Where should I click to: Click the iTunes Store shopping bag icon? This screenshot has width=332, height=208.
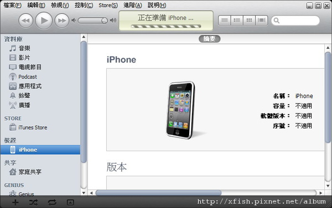tap(13, 127)
